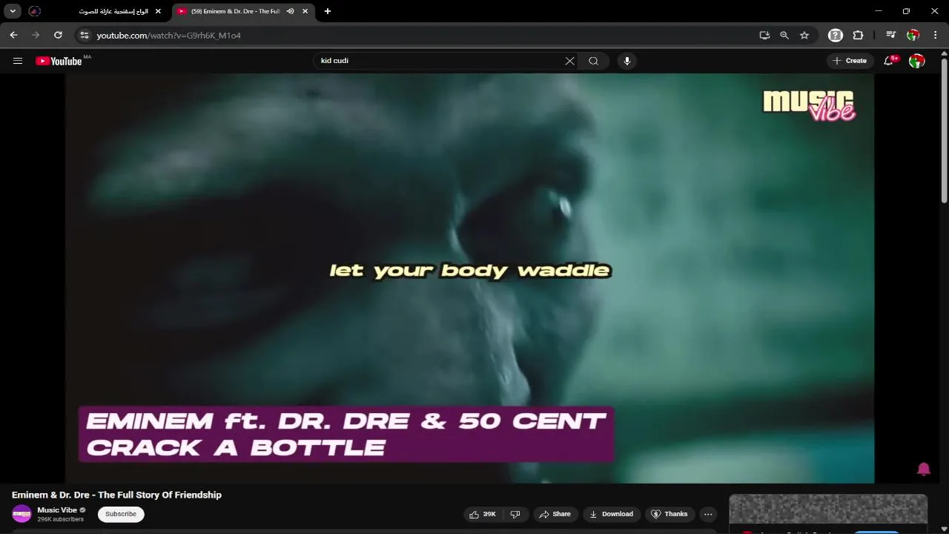The width and height of the screenshot is (949, 534).
Task: Clear the 'kid cudi' search text
Action: click(x=569, y=61)
